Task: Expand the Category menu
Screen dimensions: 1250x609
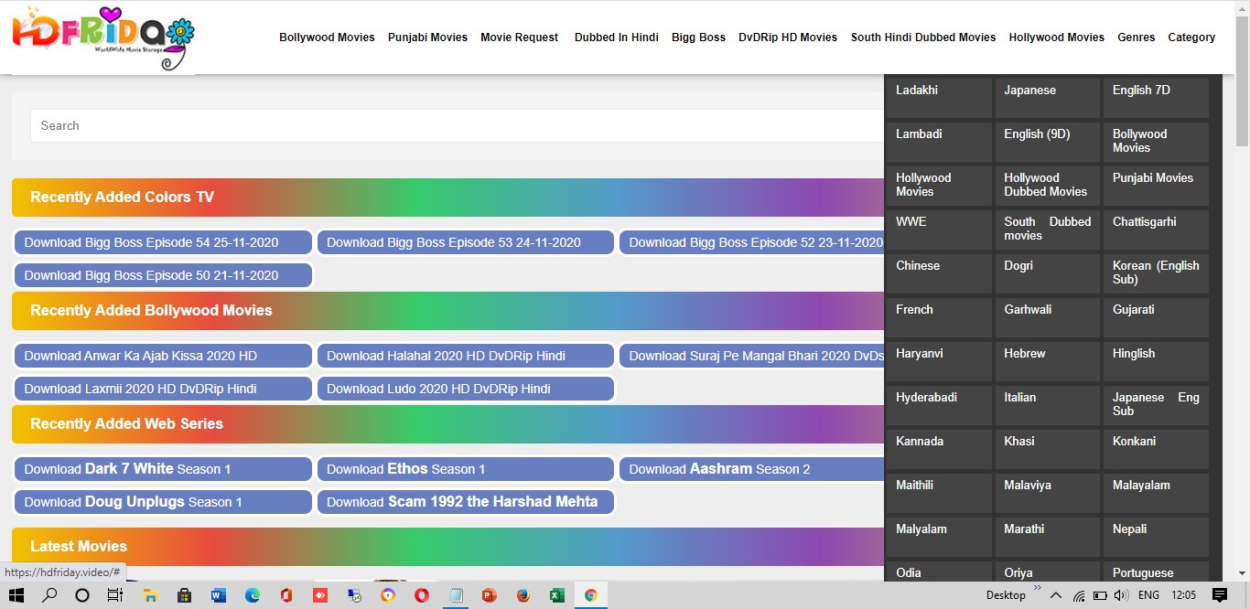Action: (1191, 37)
